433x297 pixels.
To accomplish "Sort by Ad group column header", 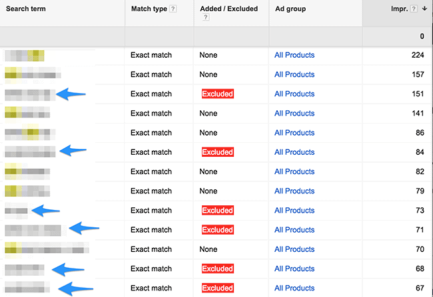I will (x=290, y=9).
